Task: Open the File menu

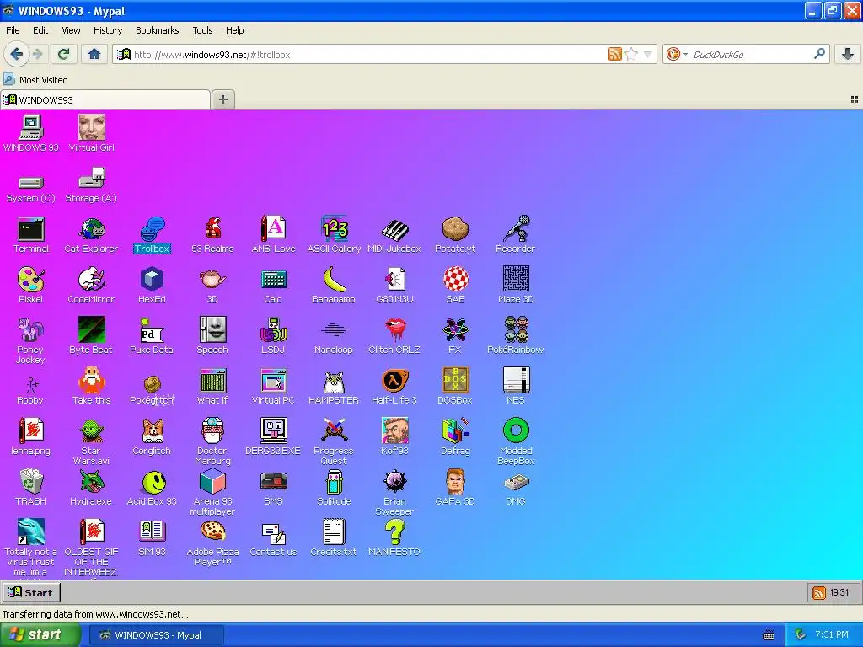Action: click(13, 30)
